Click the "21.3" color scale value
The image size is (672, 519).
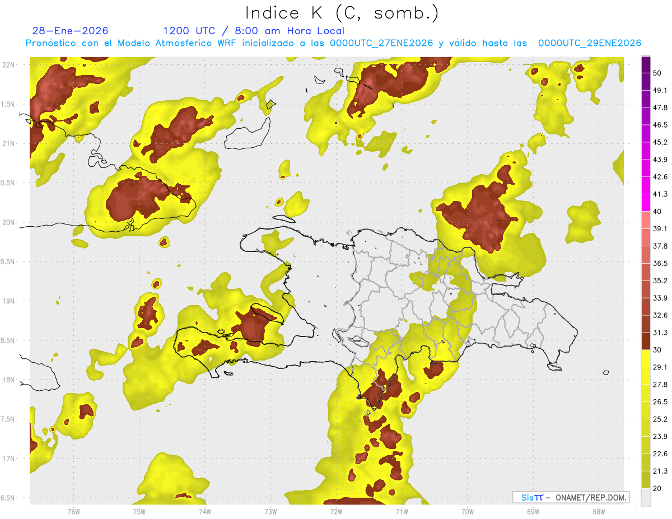click(x=660, y=471)
